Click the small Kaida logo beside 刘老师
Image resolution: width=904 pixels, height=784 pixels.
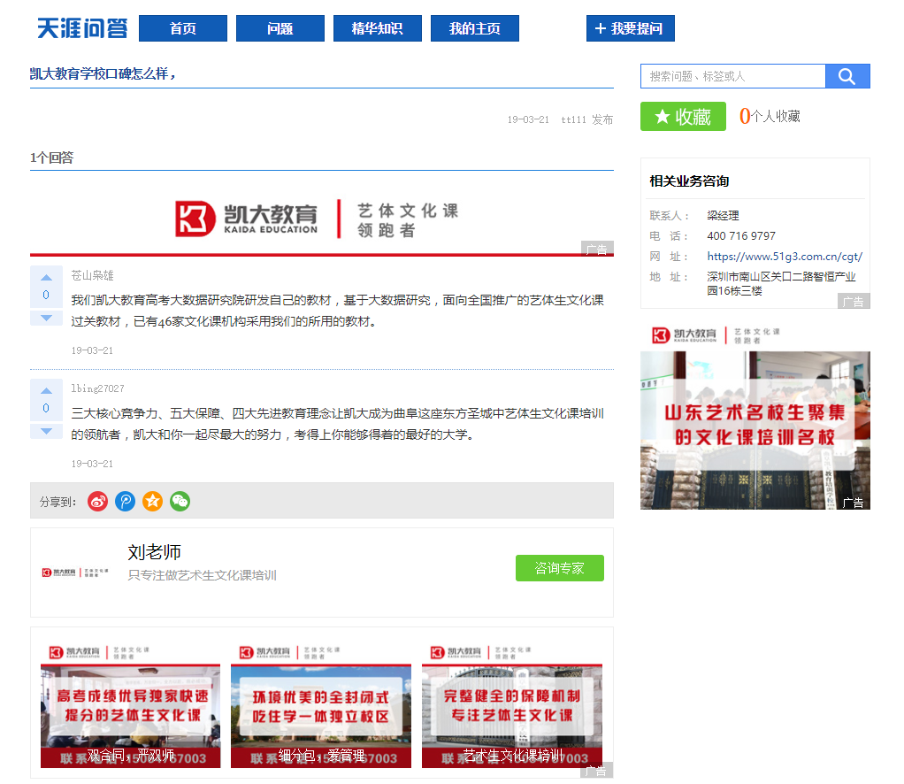[x=75, y=573]
